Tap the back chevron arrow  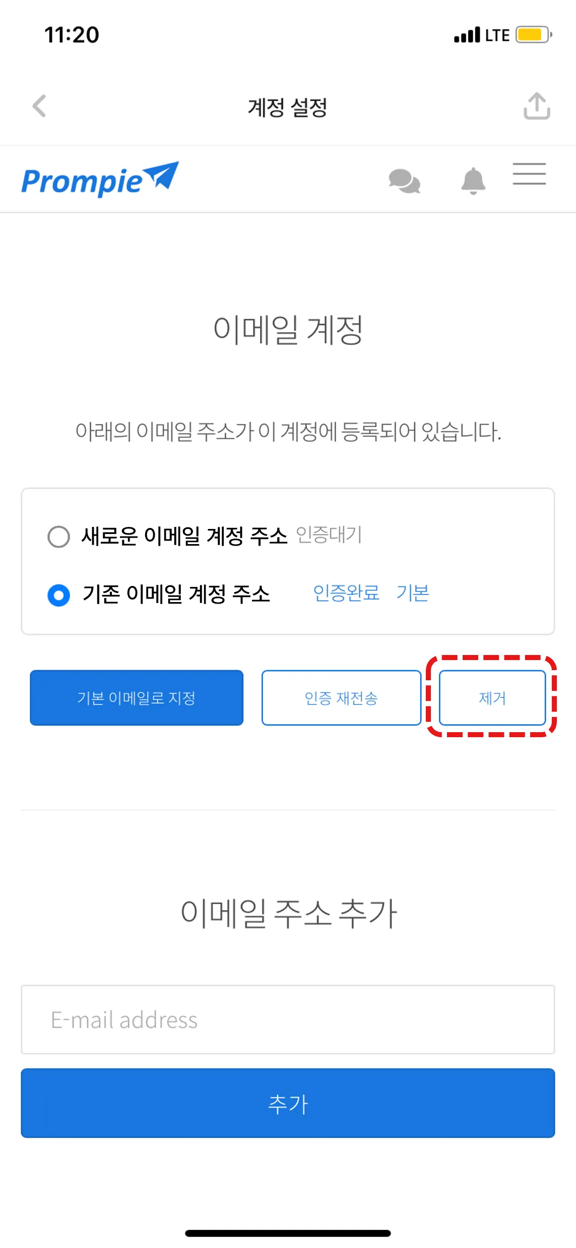coord(39,106)
